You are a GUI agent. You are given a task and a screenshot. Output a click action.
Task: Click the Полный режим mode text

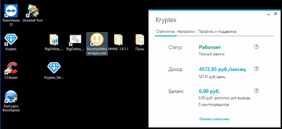click(x=211, y=54)
